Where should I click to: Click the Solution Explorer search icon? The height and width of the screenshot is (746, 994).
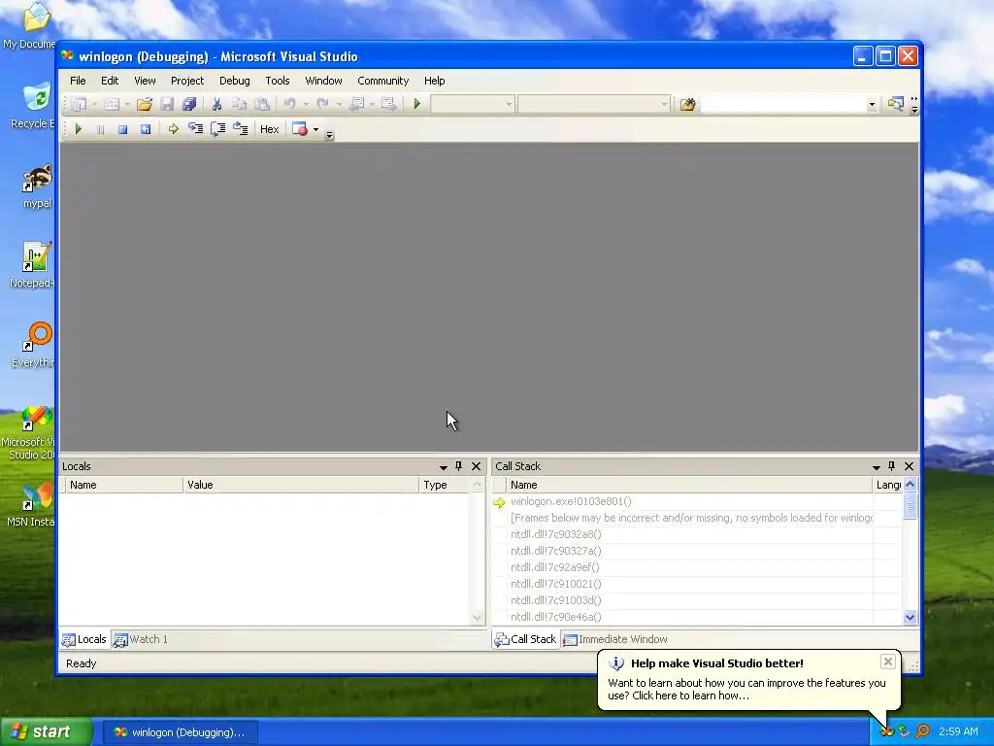click(895, 104)
